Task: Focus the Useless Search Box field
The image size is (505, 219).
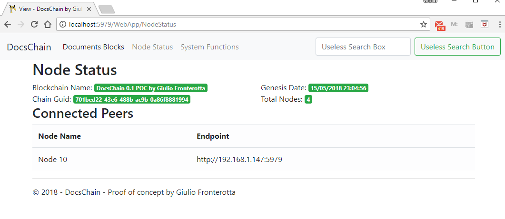Action: click(363, 47)
